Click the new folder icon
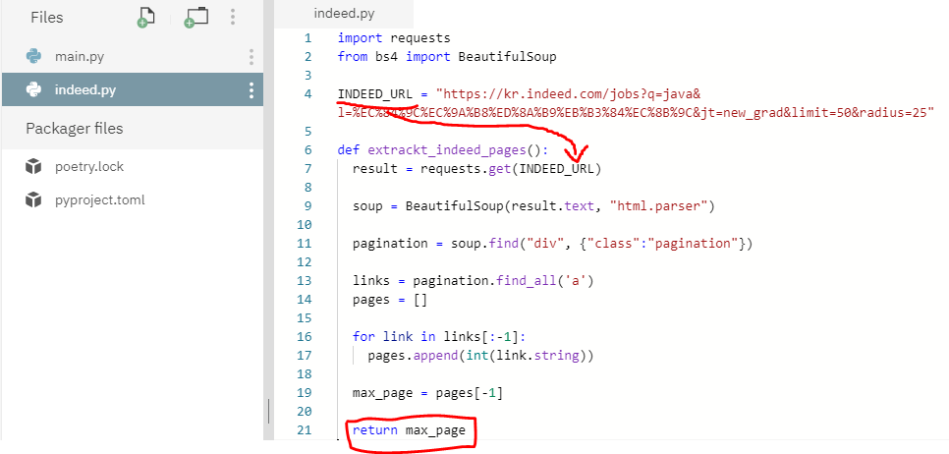This screenshot has width=949, height=454. tap(196, 17)
